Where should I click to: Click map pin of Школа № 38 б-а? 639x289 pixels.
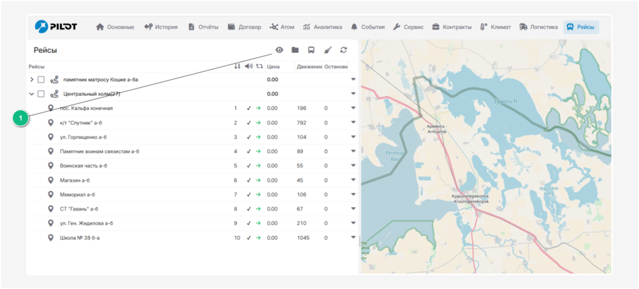tap(50, 237)
